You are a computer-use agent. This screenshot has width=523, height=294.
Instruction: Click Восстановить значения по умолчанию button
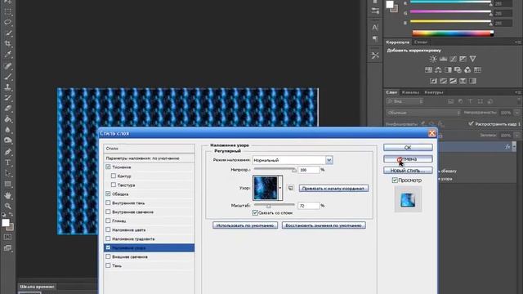[x=324, y=225]
